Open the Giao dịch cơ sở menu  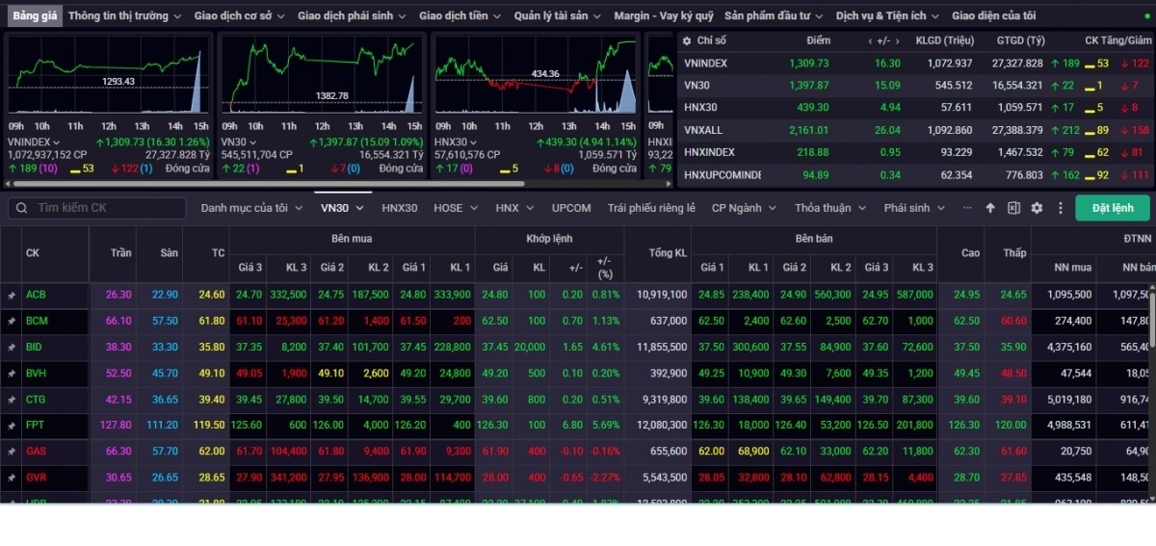click(240, 15)
